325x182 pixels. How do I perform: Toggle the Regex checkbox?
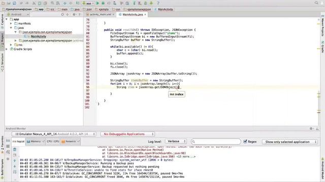(x=245, y=142)
